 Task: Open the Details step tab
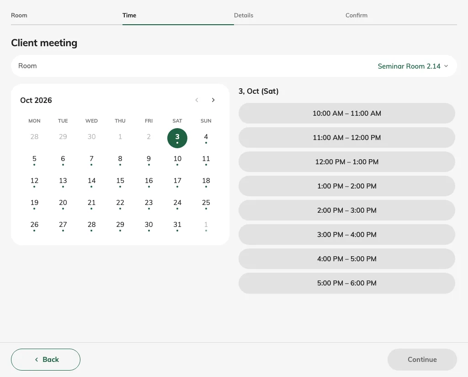pyautogui.click(x=244, y=15)
